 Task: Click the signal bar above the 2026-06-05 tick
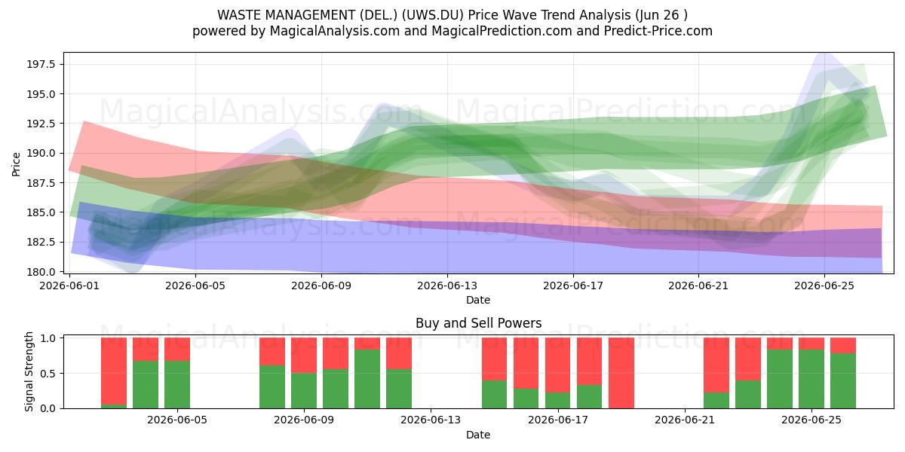tap(177, 373)
